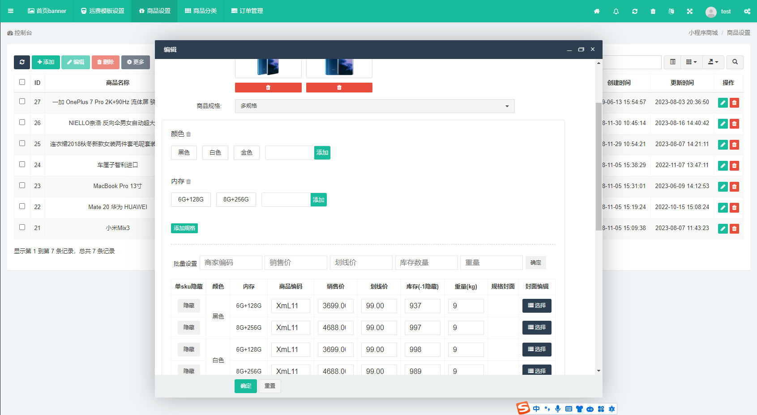Delete product 23 using red trash icon
This screenshot has height=415, width=757.
[x=734, y=187]
